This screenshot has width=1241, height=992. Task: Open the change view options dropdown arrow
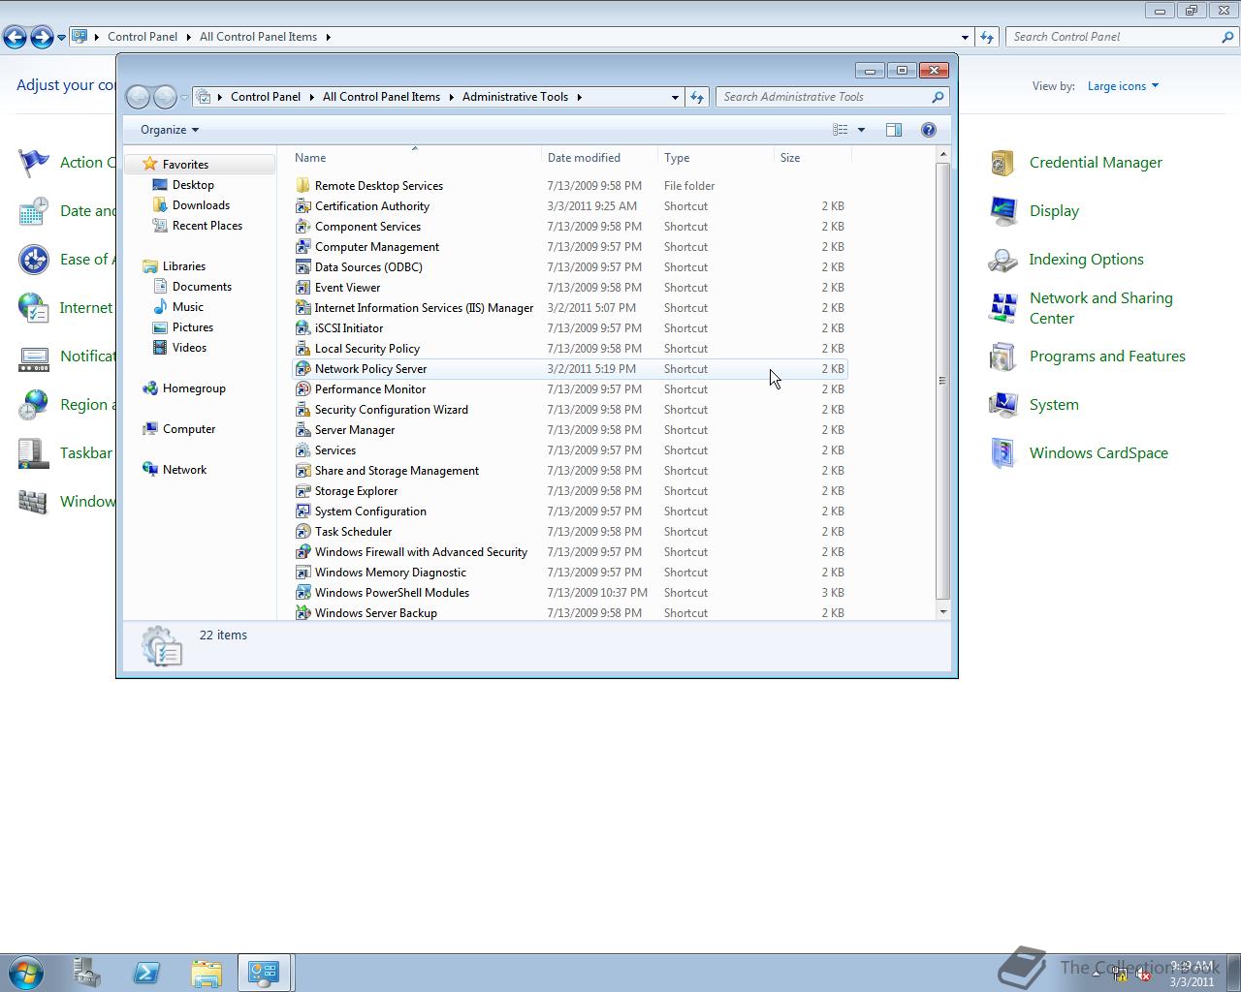(861, 130)
